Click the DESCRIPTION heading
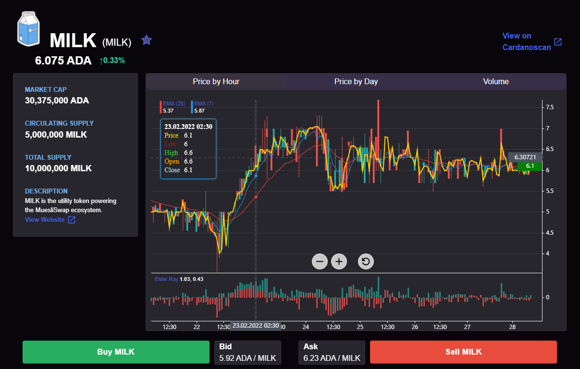580x369 pixels. tap(46, 191)
